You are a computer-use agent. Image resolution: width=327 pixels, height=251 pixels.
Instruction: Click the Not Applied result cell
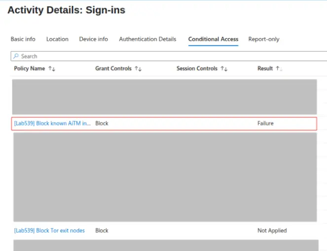tap(272, 230)
